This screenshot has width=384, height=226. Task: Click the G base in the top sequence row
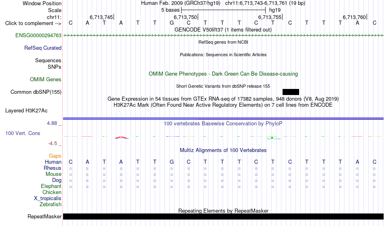click(x=172, y=23)
